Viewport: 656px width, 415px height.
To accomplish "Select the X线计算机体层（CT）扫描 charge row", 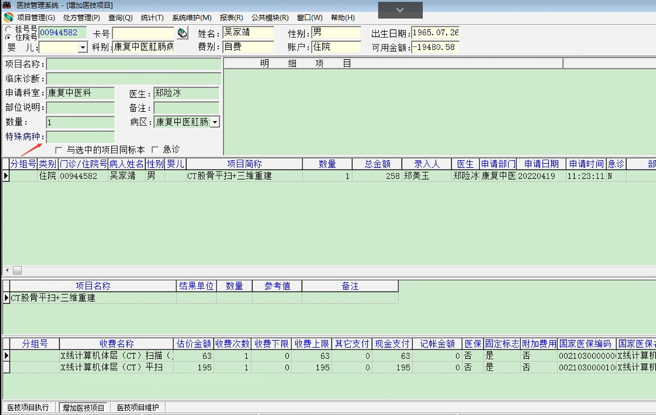I will click(x=329, y=356).
